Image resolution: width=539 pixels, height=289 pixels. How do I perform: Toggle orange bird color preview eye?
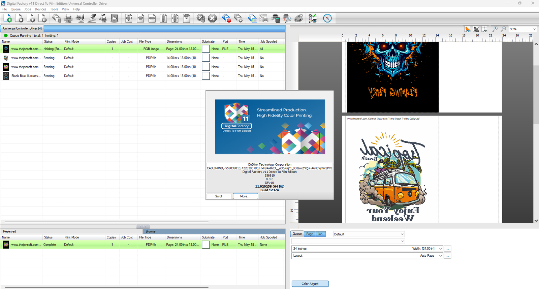click(x=468, y=29)
